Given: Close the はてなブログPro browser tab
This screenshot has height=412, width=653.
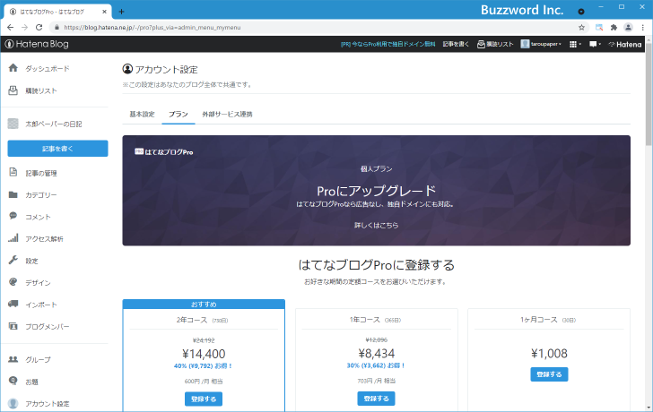Looking at the screenshot, I should tap(104, 12).
